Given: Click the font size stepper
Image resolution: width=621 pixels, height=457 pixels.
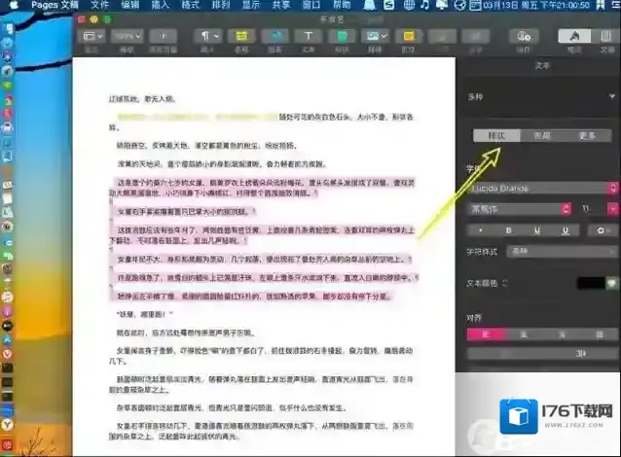Looking at the screenshot, I should [x=612, y=208].
